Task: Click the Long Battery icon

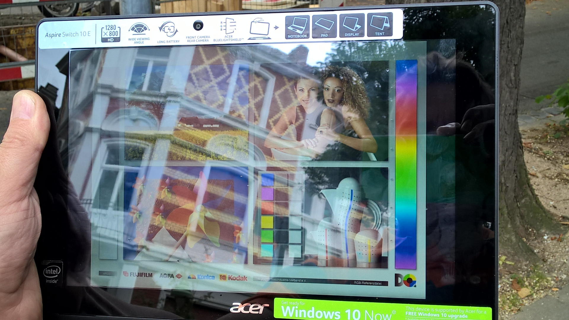Action: tap(168, 32)
